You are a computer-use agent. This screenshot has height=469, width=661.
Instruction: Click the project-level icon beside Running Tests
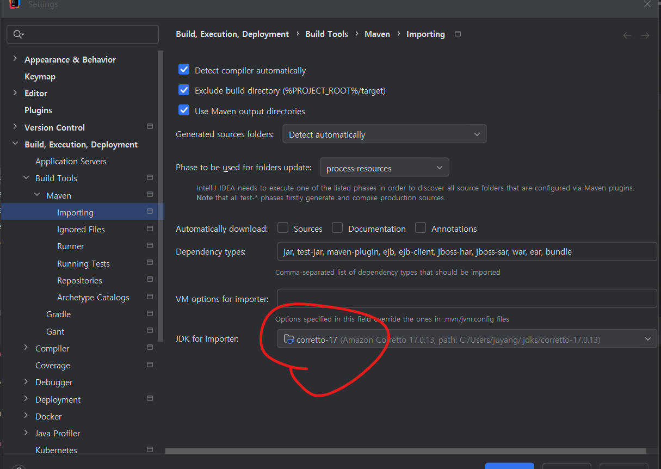pyautogui.click(x=150, y=262)
